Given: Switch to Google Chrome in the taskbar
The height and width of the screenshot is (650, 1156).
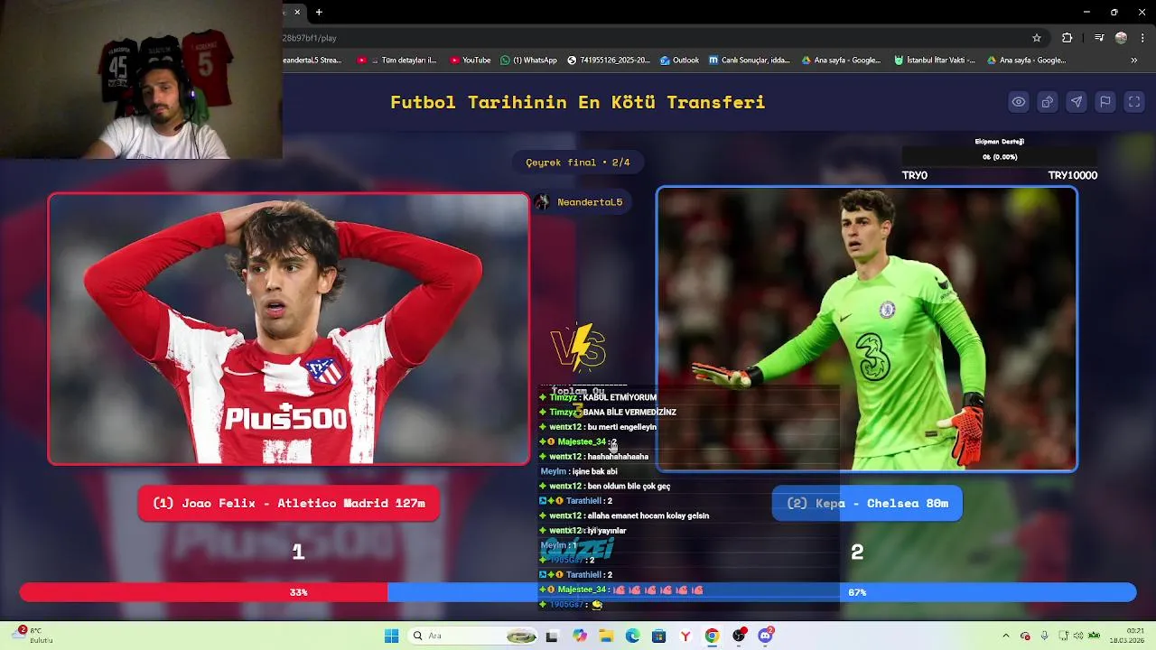Looking at the screenshot, I should (712, 636).
